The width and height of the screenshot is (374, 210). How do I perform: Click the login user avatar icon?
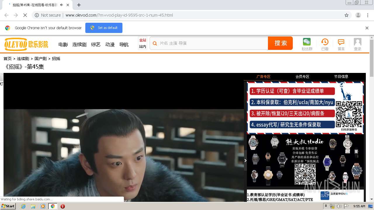point(358,42)
